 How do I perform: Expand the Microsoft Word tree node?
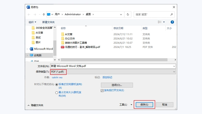coord(27,49)
